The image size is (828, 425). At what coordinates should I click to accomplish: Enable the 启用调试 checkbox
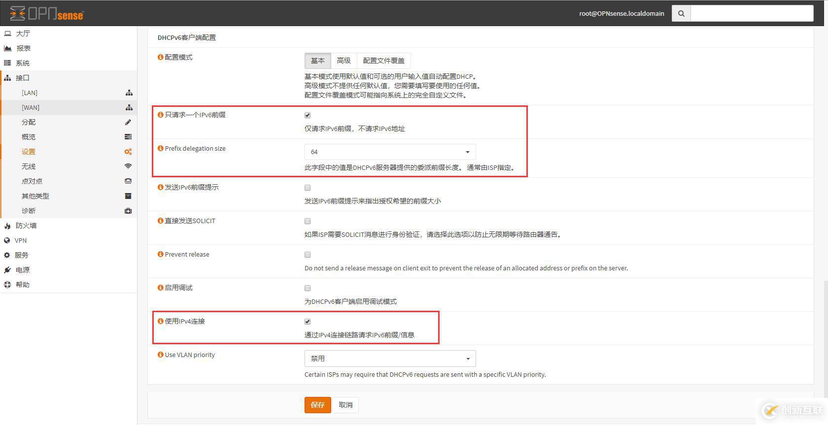pyautogui.click(x=308, y=288)
